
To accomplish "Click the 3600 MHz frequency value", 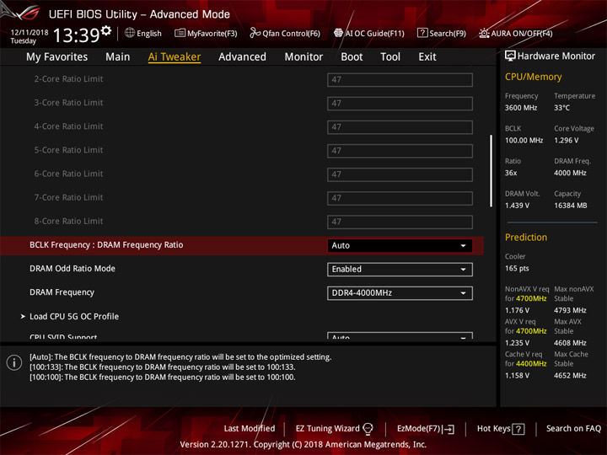I will (521, 108).
